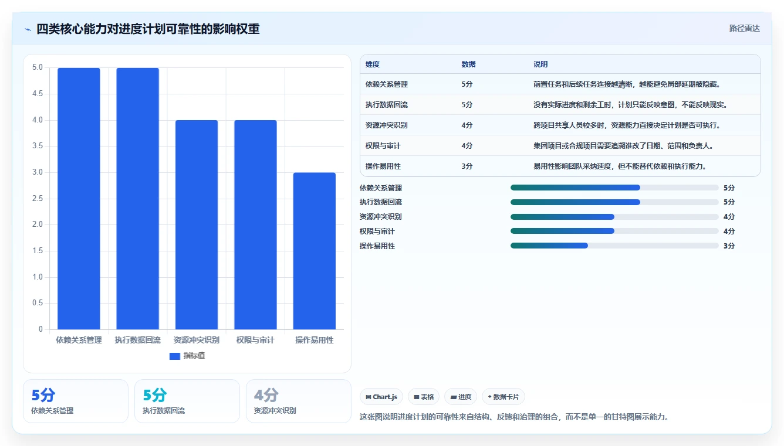Click the chart bar for 资源冲突识别
784x446 pixels.
click(197, 224)
